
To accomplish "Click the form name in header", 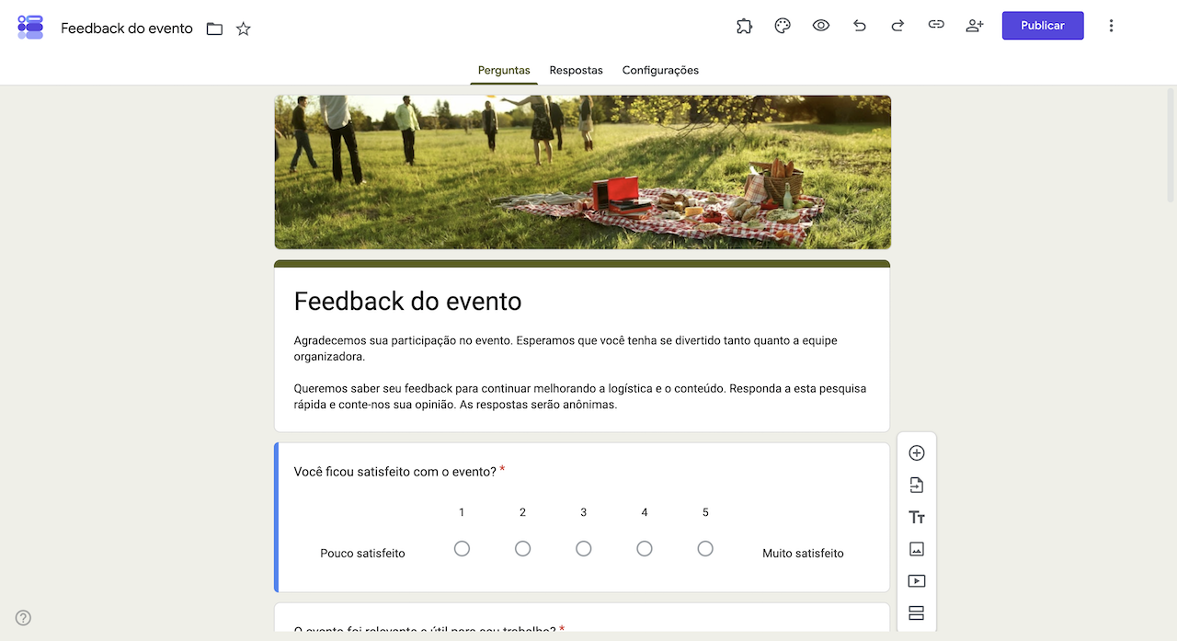I will point(127,29).
